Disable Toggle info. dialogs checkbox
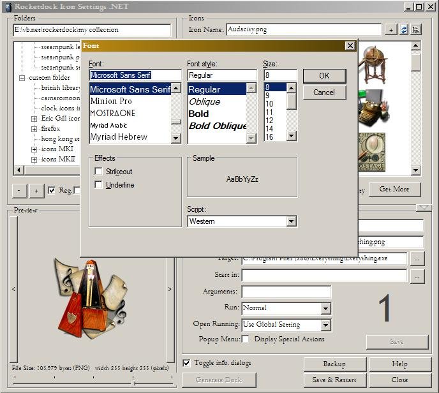Image resolution: width=439 pixels, height=393 pixels. (186, 363)
